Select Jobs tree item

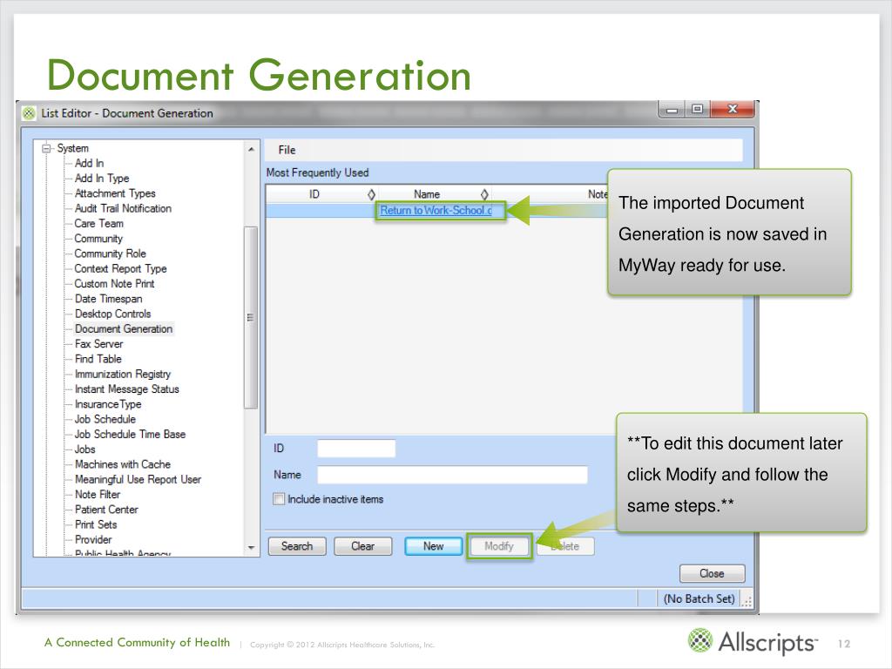point(84,449)
